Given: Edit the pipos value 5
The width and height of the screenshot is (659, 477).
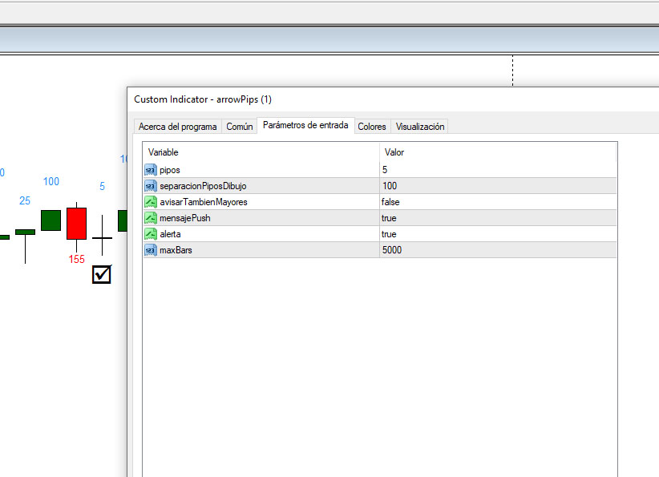Looking at the screenshot, I should click(x=497, y=170).
